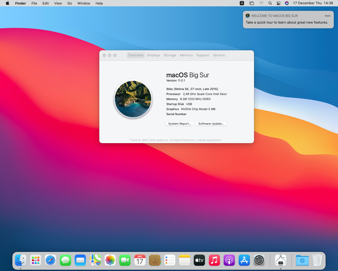Select the Memory tab

coord(186,55)
